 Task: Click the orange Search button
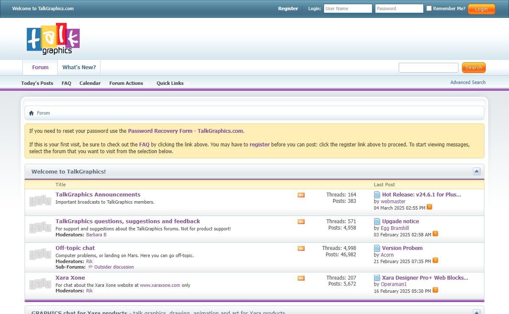coord(474,67)
